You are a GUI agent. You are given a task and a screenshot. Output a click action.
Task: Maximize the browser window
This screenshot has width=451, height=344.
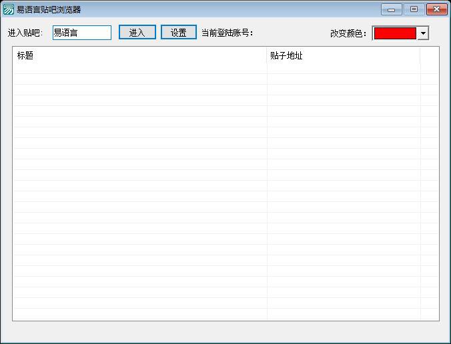tap(414, 9)
